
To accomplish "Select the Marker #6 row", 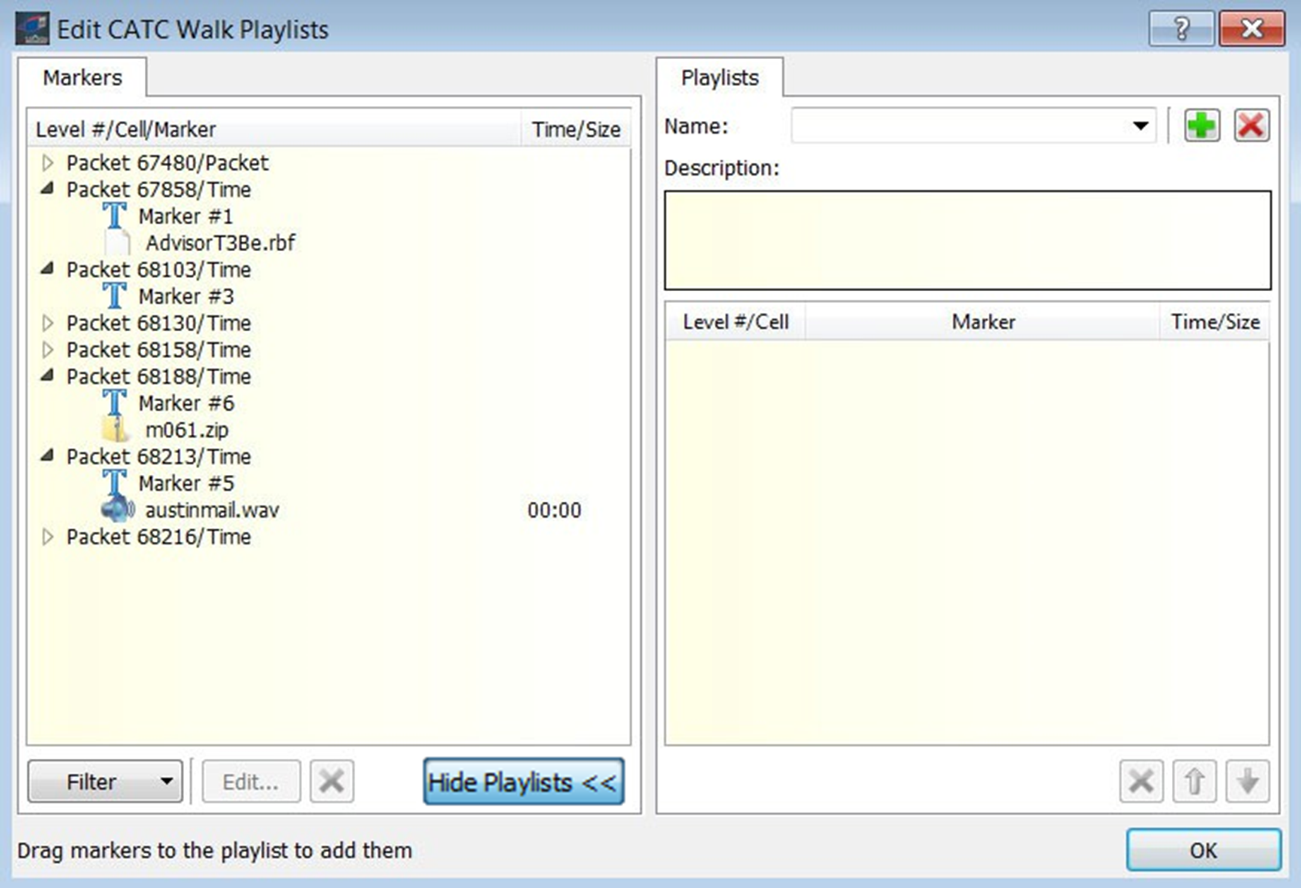I will click(186, 403).
